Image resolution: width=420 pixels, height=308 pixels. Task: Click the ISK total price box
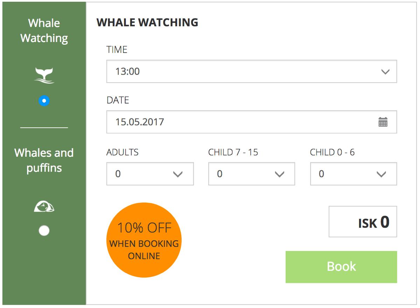click(363, 222)
